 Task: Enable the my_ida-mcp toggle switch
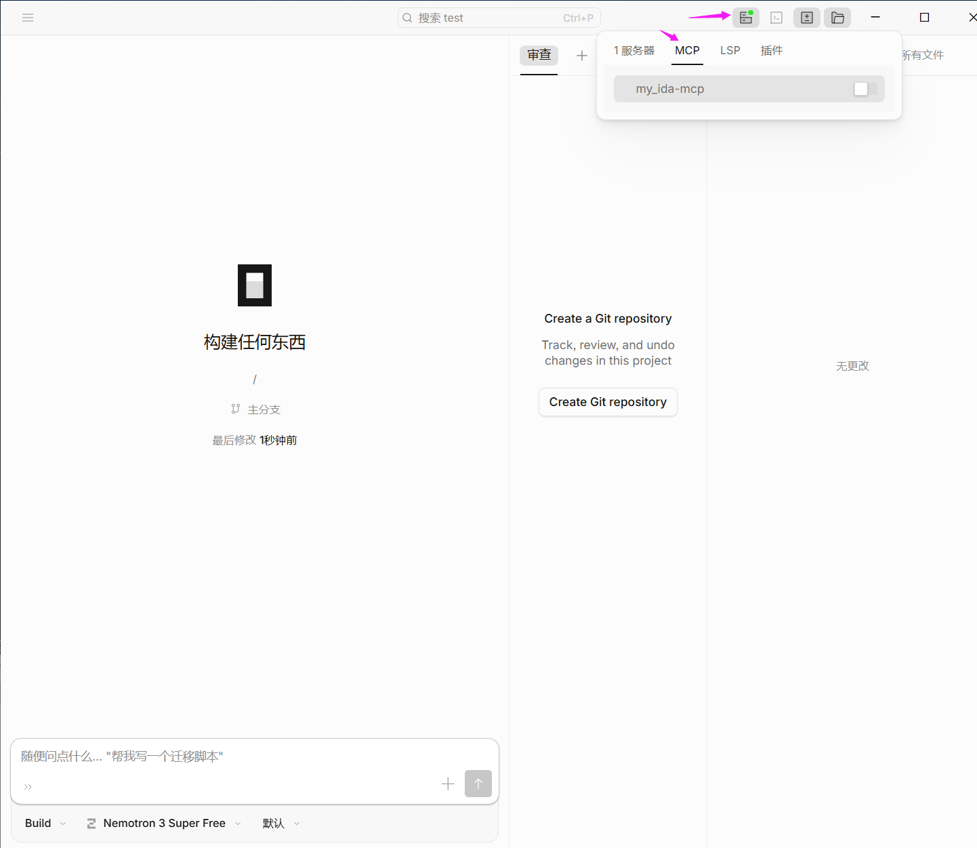point(865,89)
